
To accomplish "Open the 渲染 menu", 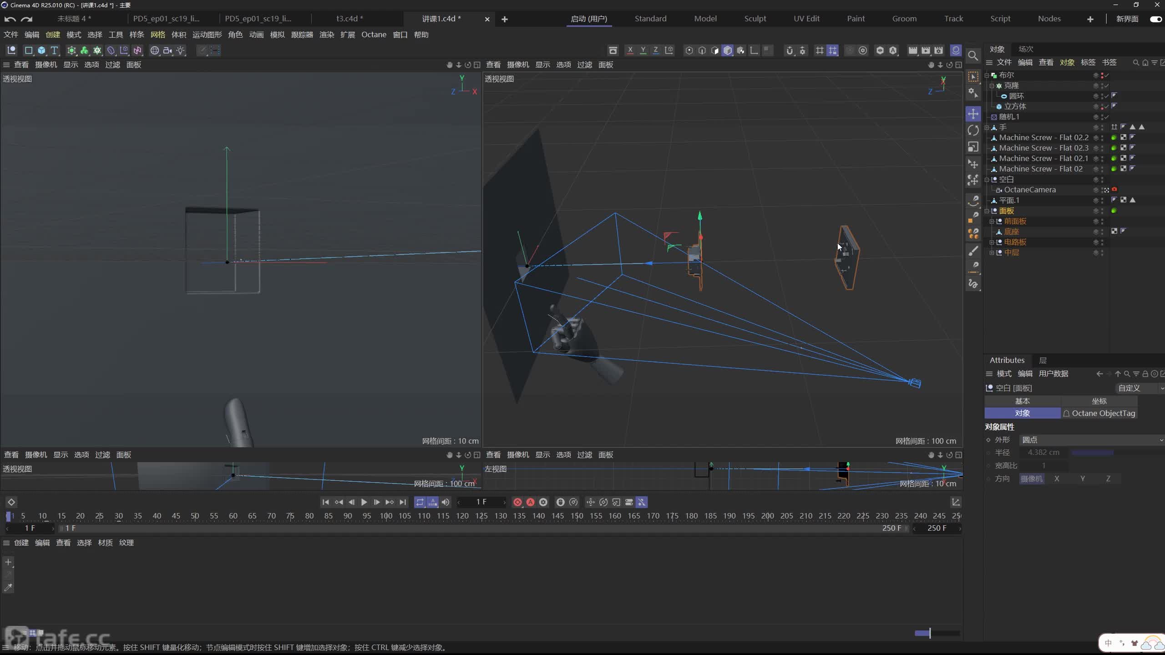I will 327,35.
